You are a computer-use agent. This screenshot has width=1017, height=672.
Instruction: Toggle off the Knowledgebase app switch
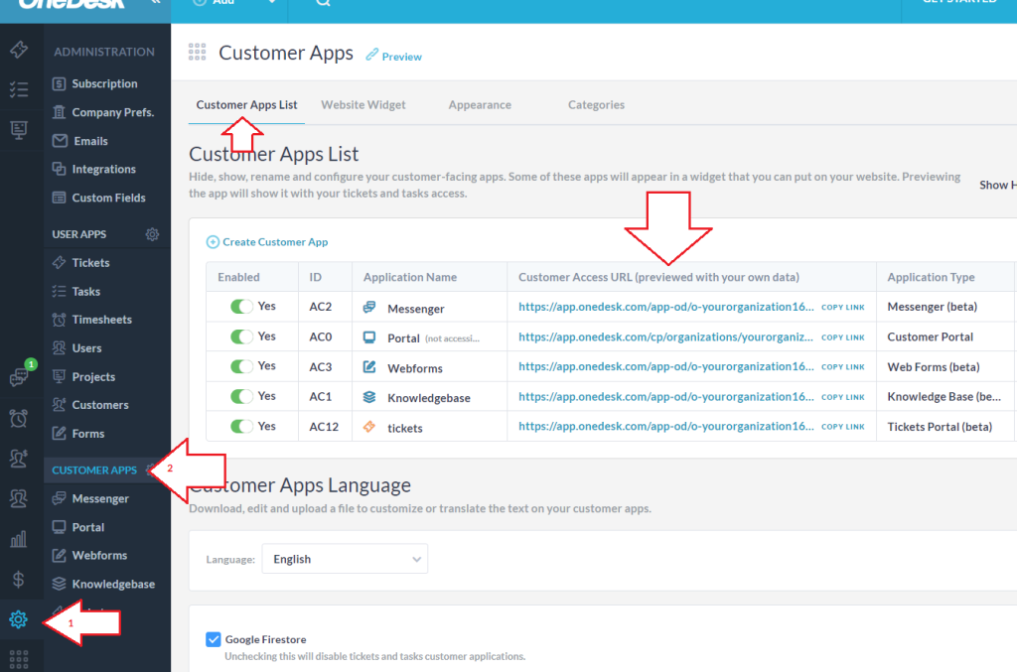tap(242, 396)
